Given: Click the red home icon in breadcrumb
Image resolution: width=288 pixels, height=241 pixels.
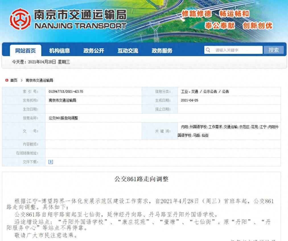Looking at the screenshot, I should 7,80.
